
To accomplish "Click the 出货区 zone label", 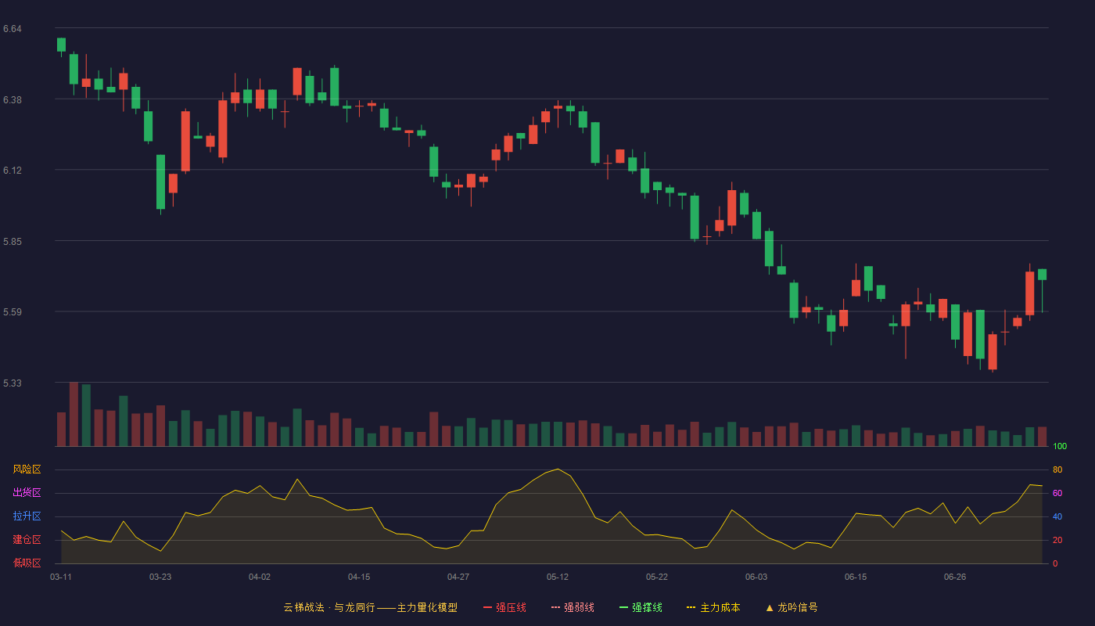I will tap(27, 493).
